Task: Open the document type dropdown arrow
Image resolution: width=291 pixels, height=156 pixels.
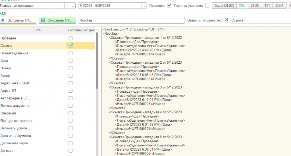Action: pyautogui.click(x=67, y=5)
